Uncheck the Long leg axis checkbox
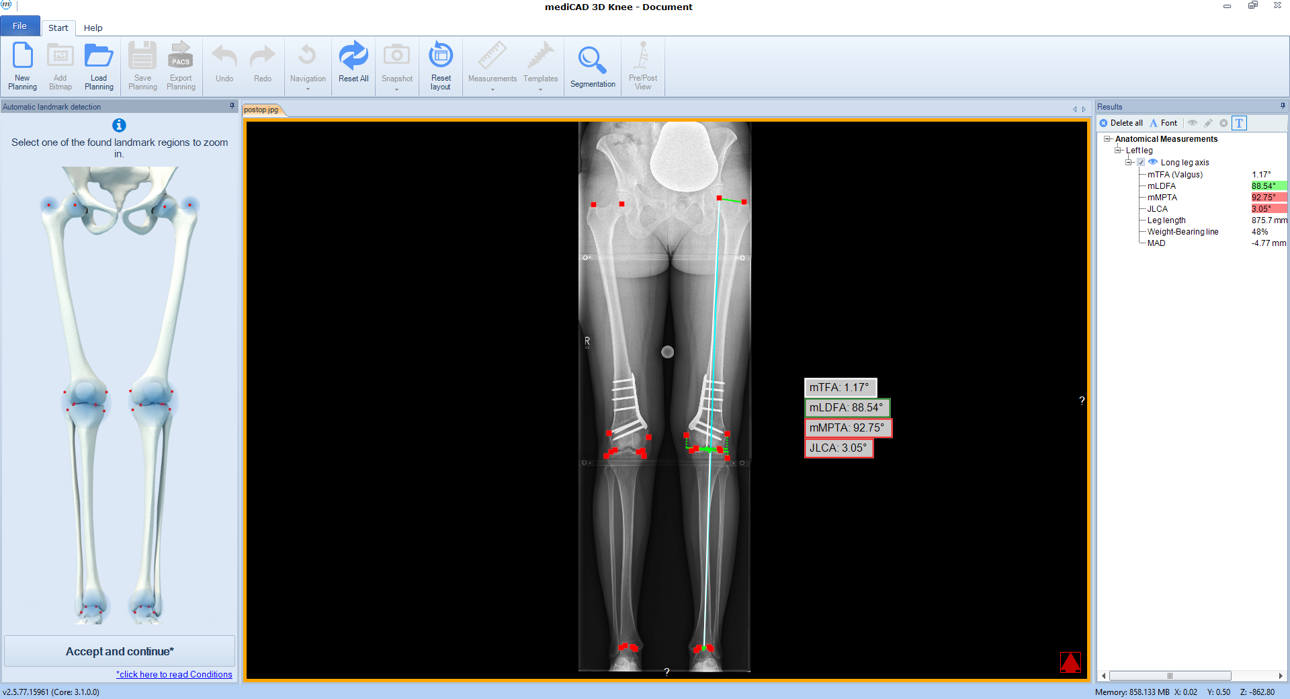This screenshot has height=699, width=1290. pos(1141,162)
